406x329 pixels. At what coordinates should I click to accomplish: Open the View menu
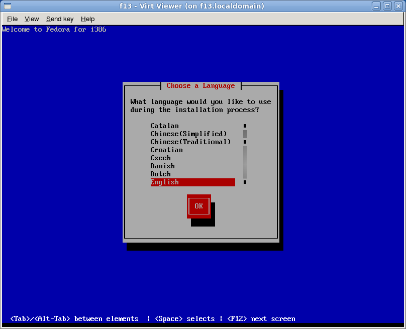point(32,19)
